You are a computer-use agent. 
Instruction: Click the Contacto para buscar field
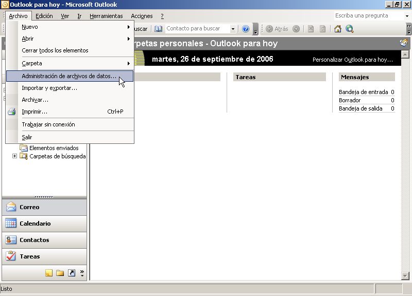(198, 29)
